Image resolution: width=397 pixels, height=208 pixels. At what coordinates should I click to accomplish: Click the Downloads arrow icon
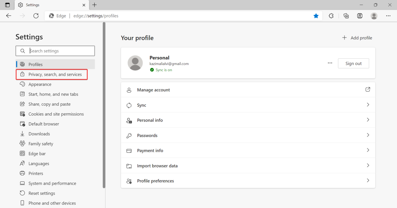(22, 134)
